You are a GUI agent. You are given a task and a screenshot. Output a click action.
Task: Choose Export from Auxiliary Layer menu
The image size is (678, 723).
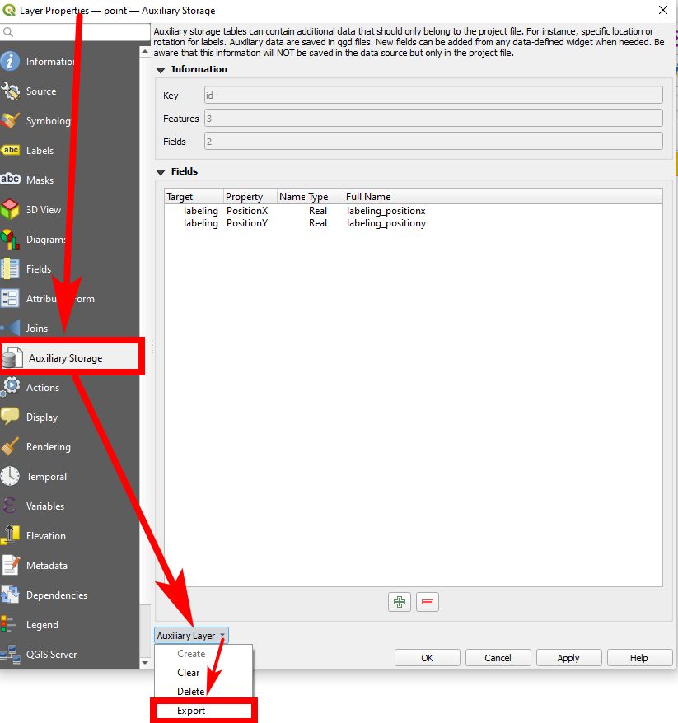203,711
